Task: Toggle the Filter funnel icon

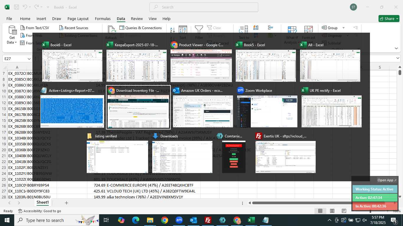Action: [x=199, y=33]
